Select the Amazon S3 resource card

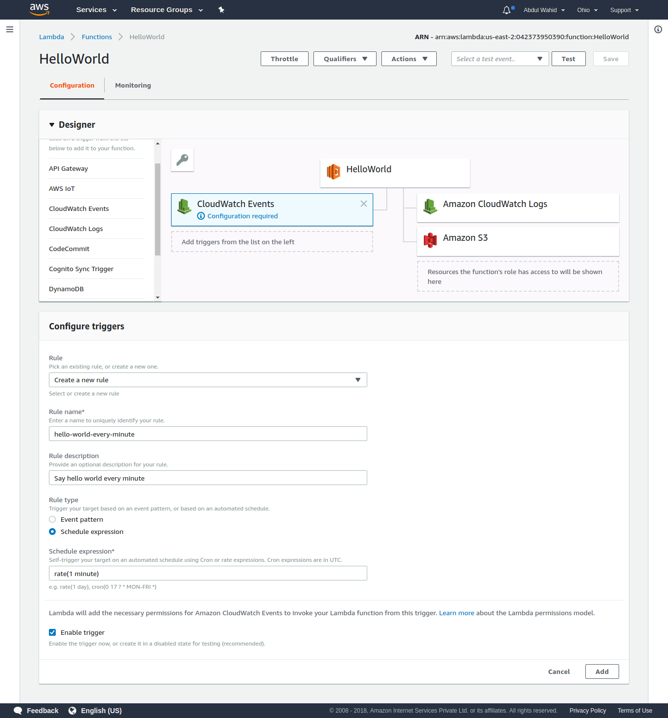(x=518, y=241)
